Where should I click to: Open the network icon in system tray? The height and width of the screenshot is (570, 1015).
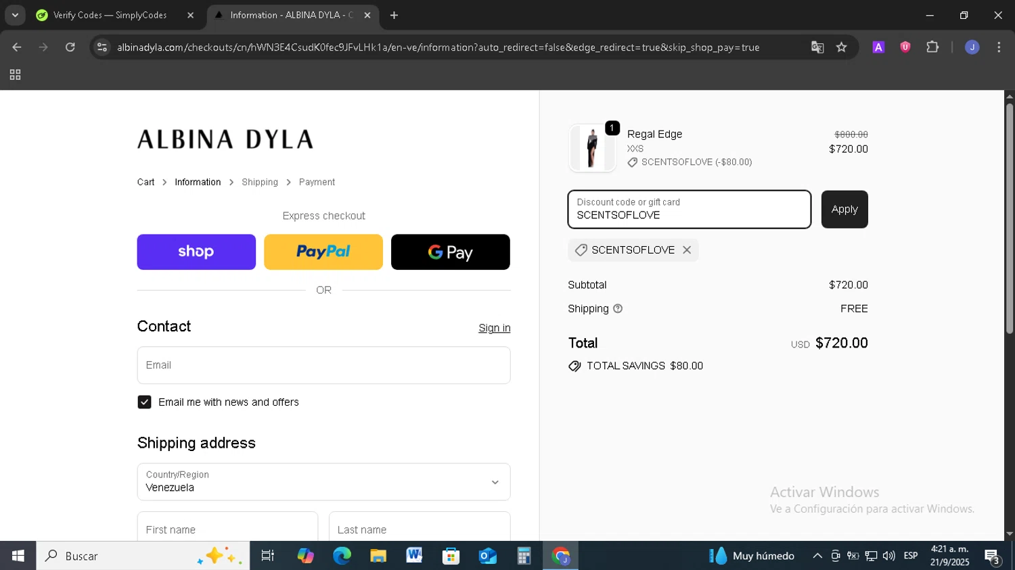point(871,556)
